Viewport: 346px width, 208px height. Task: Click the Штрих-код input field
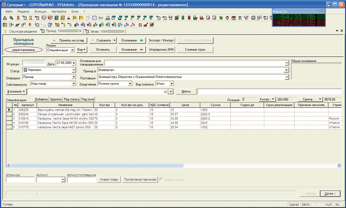[x=19, y=180]
